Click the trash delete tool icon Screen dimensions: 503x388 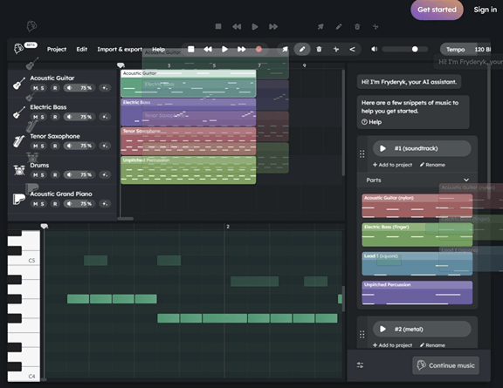click(319, 50)
